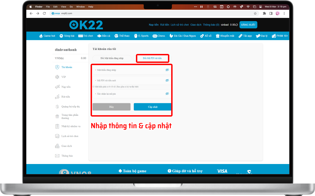The height and width of the screenshot is (196, 315).
Task: Show the Mật khẩu đăng nhập password with eye toggle
Action: 167,70
